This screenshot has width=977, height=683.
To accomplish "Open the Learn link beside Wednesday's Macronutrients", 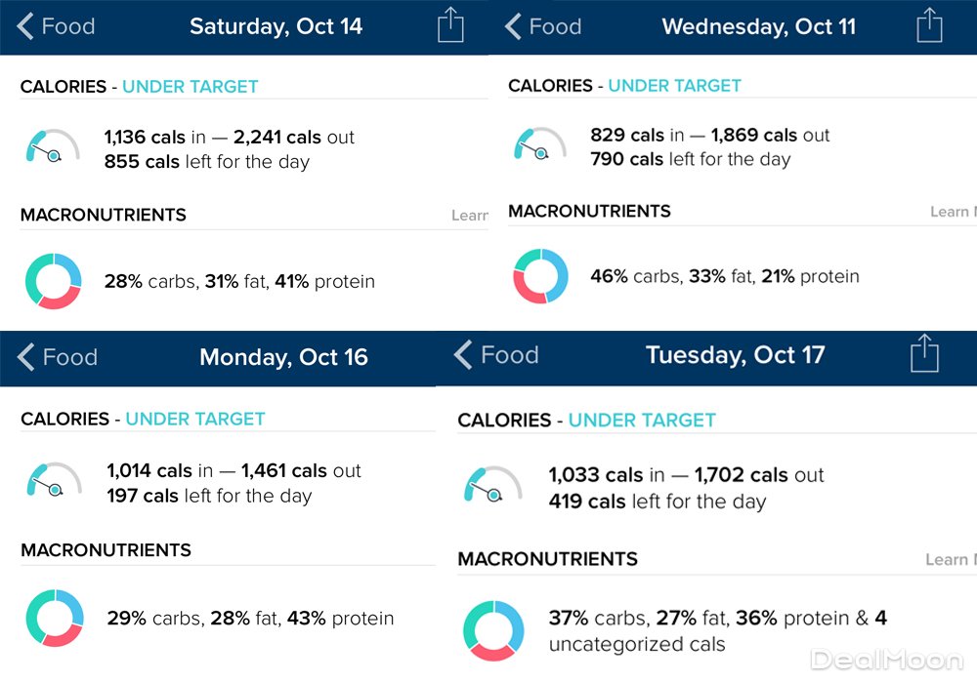I will [952, 212].
